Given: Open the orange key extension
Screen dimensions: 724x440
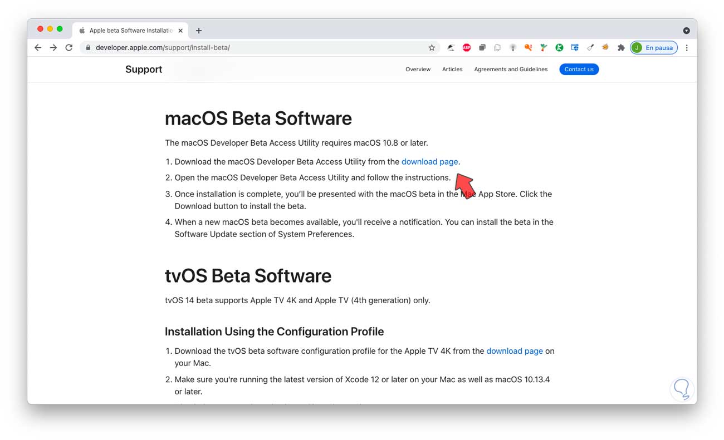Looking at the screenshot, I should [x=528, y=48].
